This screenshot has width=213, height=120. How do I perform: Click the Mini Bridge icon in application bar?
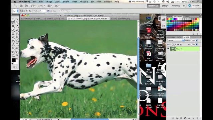[27, 6]
